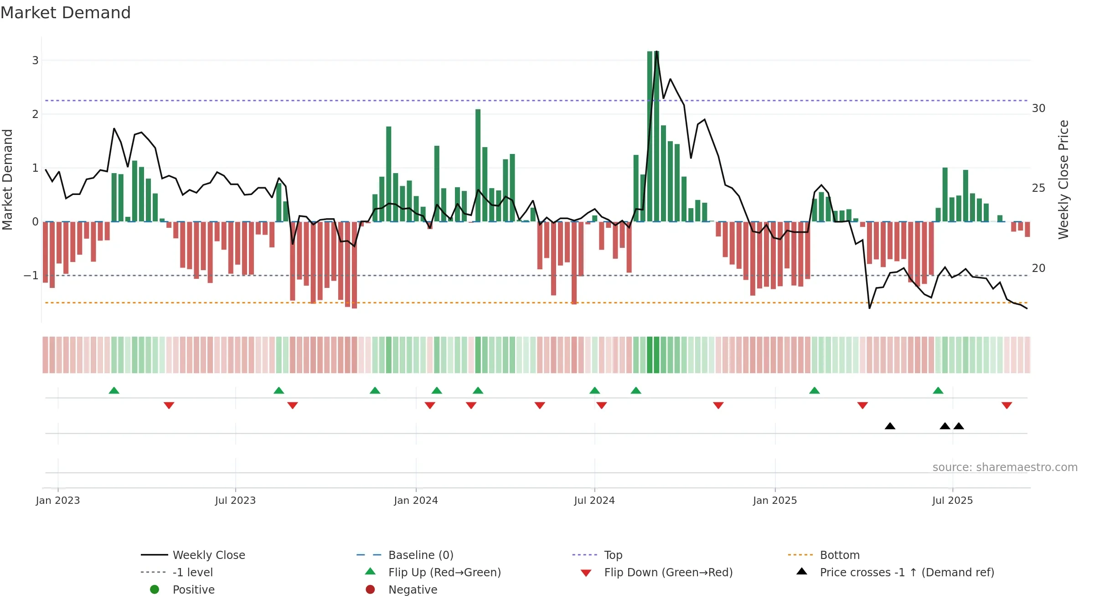Toggle the Weekly Close legend entry
Screen dimensions: 1094x615
pyautogui.click(x=193, y=555)
